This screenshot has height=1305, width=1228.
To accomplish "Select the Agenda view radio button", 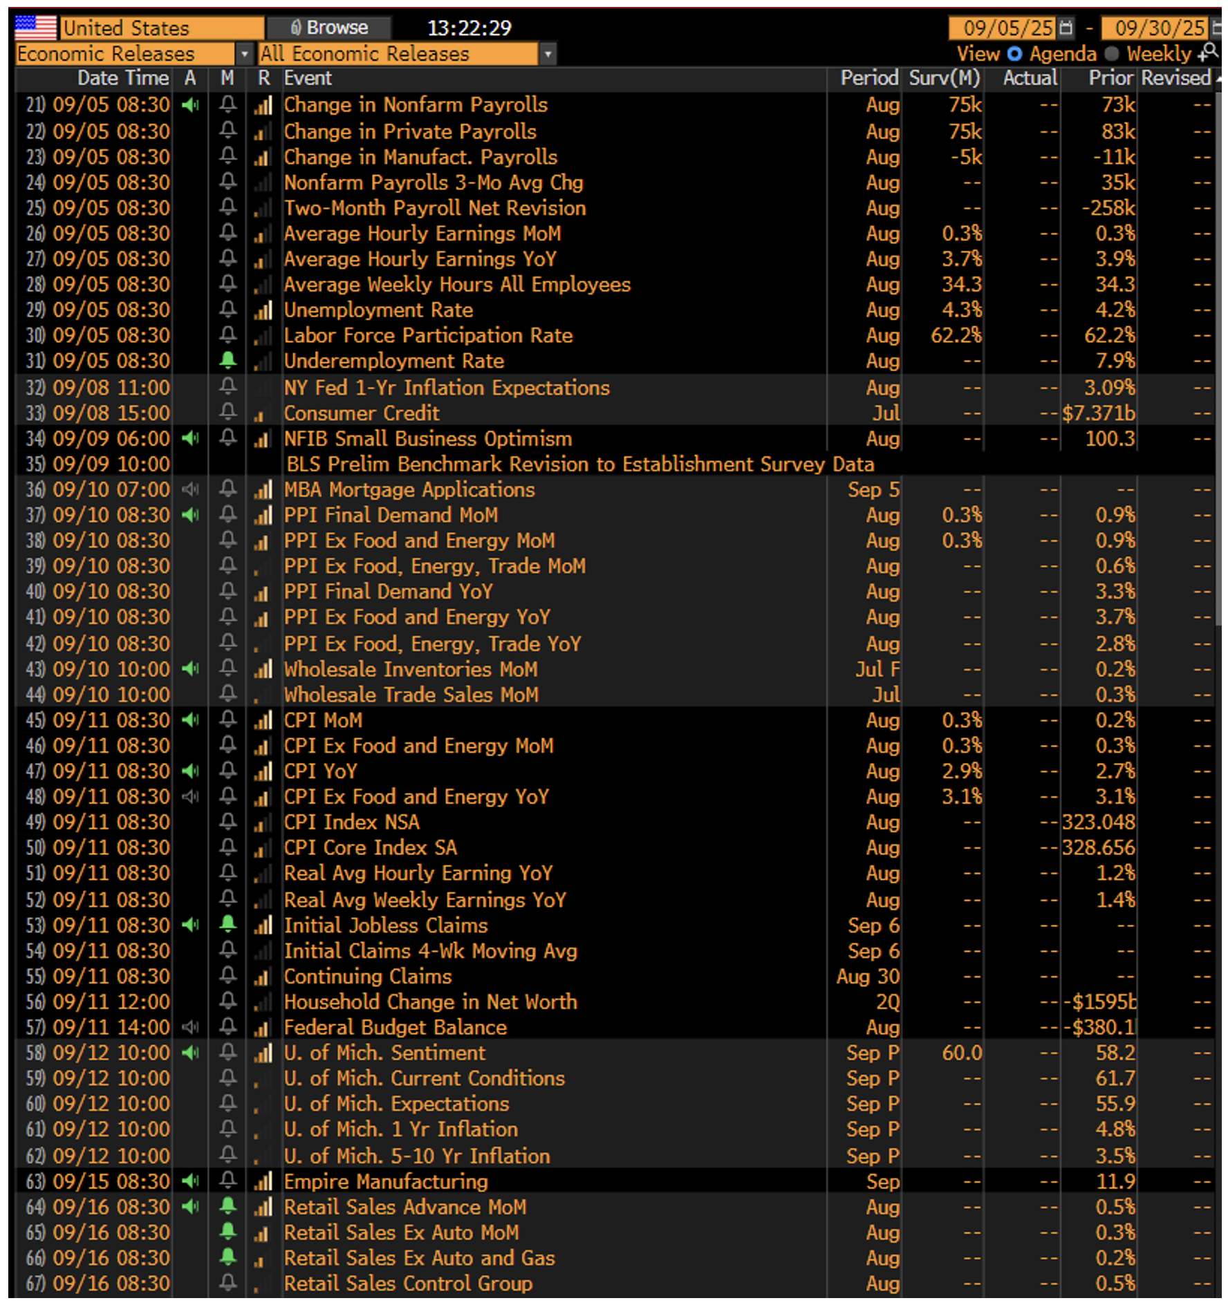I will 1014,53.
